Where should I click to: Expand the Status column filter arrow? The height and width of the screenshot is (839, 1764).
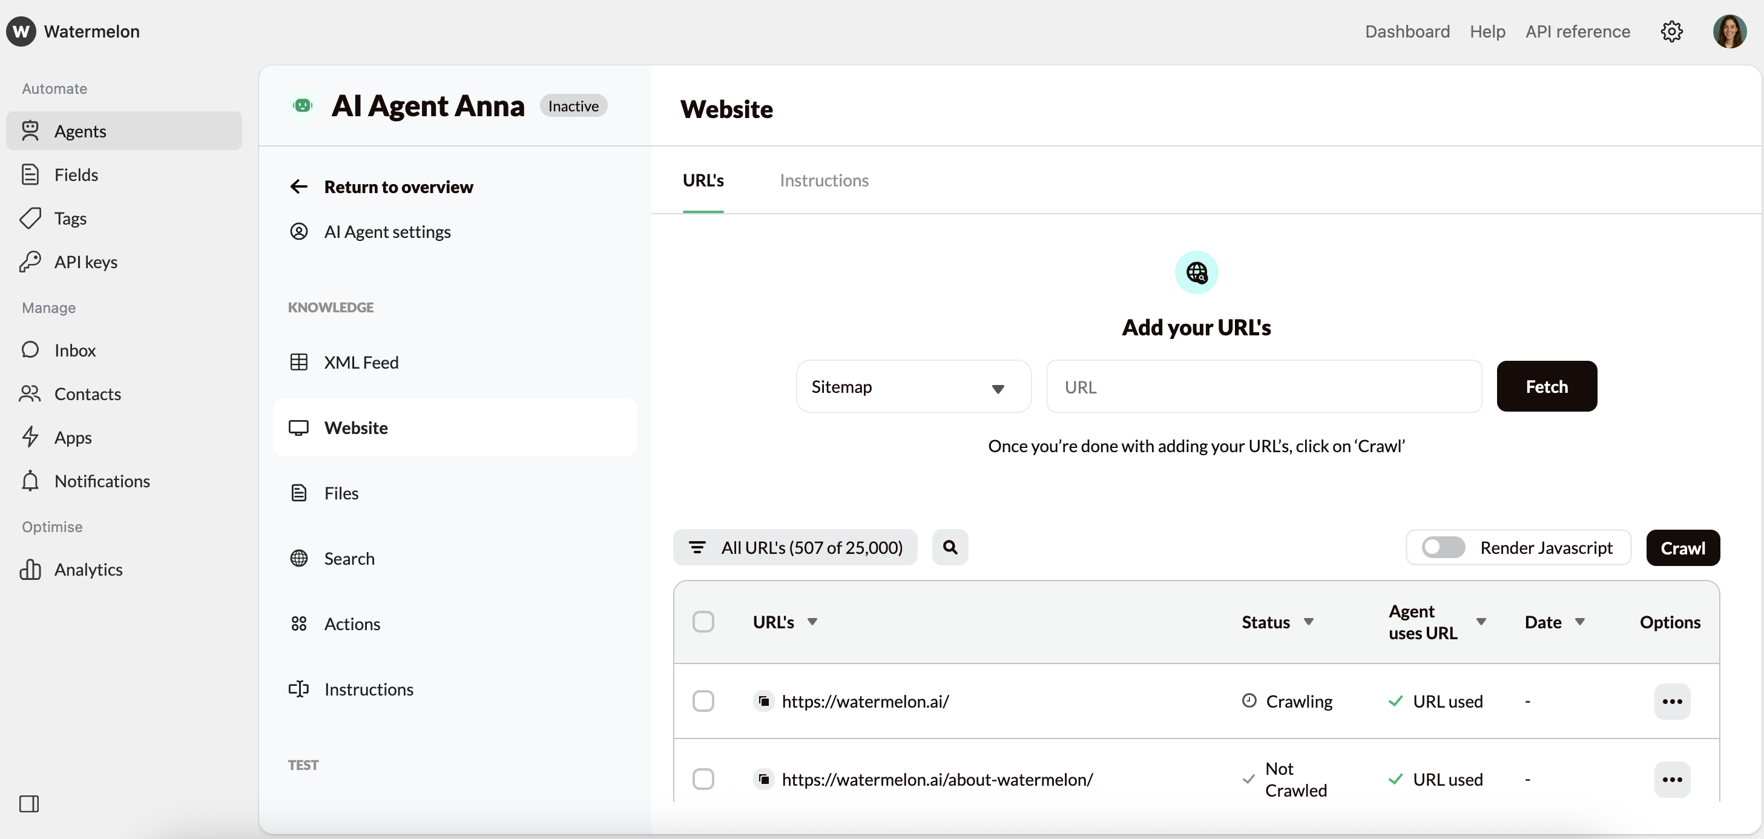[x=1309, y=622]
